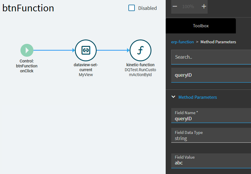Click the Field Value input containing abc
The width and height of the screenshot is (251, 174).
(x=211, y=161)
